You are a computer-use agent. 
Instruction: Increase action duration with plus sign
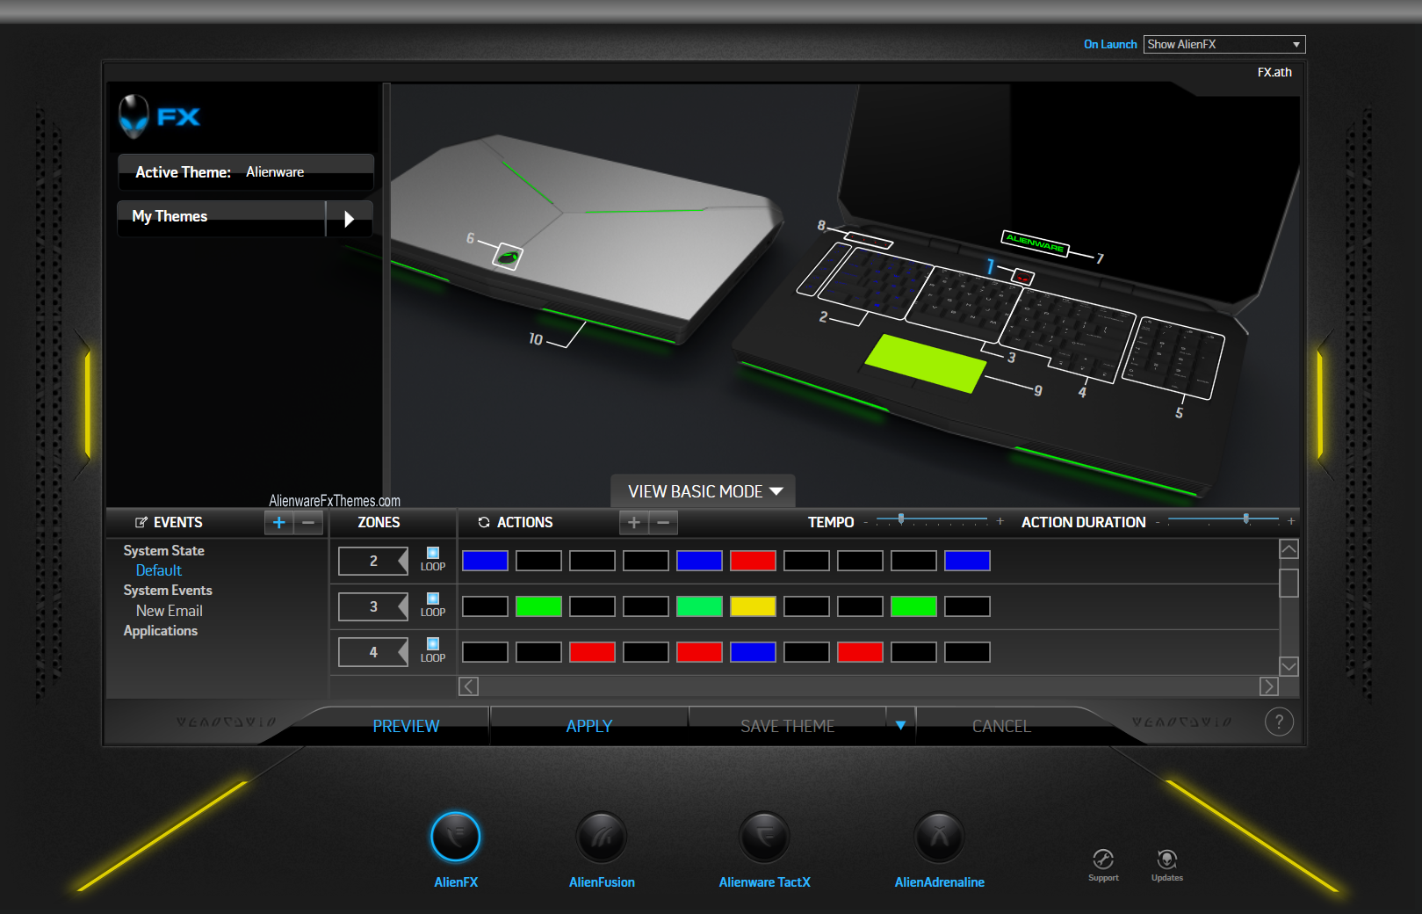1291,521
